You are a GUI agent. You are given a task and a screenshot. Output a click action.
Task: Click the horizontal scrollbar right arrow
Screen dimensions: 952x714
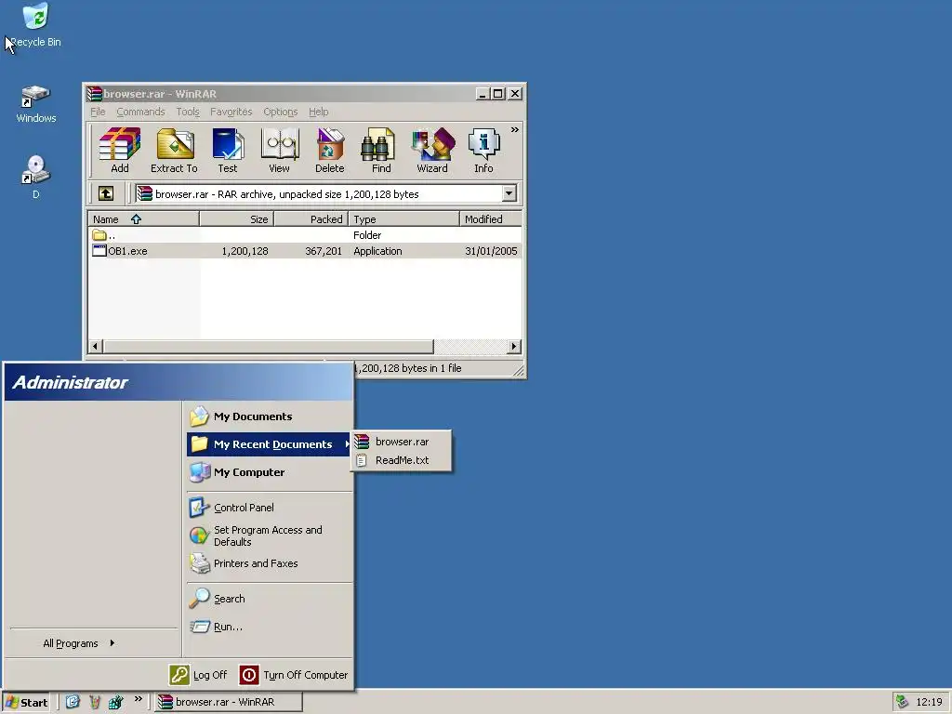513,346
